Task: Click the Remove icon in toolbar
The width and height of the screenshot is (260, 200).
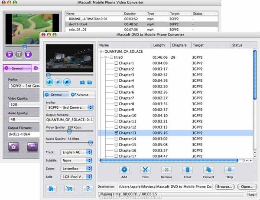Action: tap(166, 170)
